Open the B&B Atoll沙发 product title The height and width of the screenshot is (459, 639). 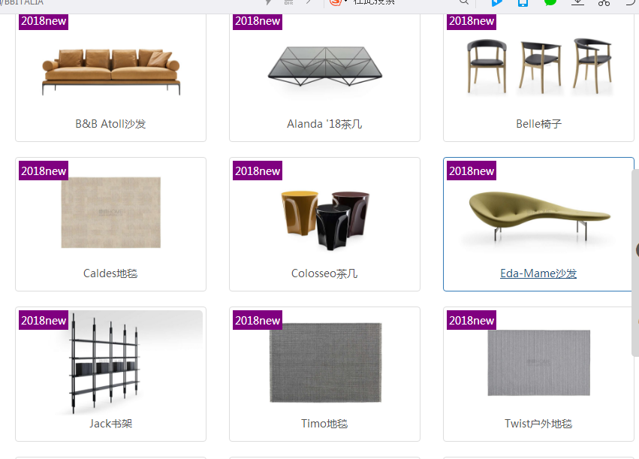[x=110, y=123]
